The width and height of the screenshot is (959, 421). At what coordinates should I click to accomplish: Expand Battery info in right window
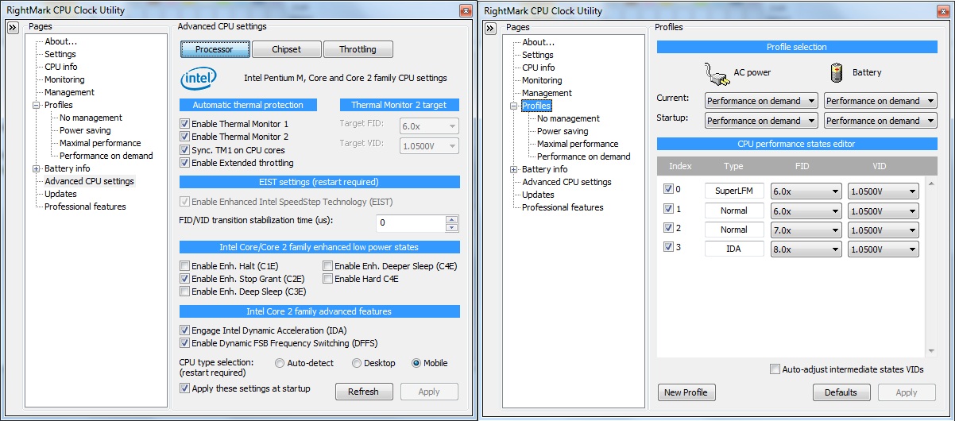[513, 169]
